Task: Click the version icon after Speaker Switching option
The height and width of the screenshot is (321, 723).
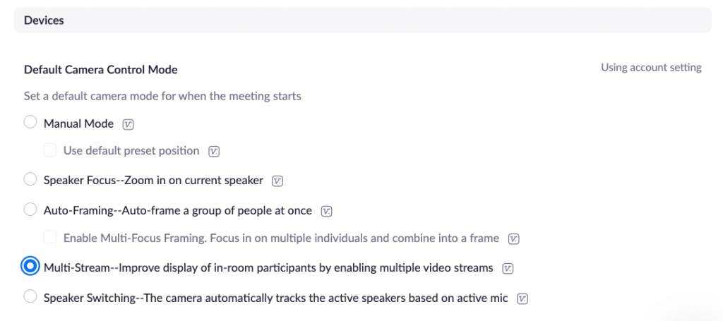Action: tap(522, 299)
